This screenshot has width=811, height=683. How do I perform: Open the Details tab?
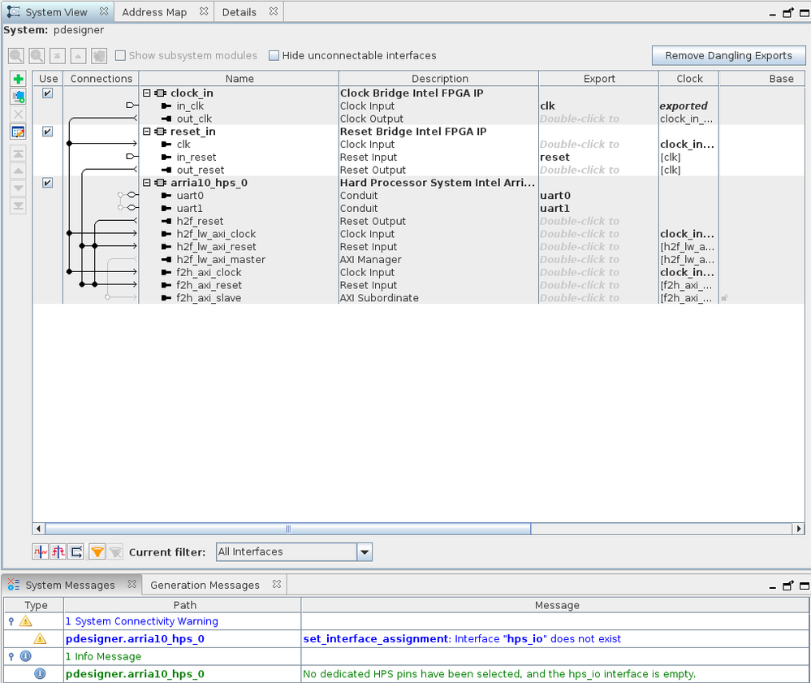tap(239, 12)
